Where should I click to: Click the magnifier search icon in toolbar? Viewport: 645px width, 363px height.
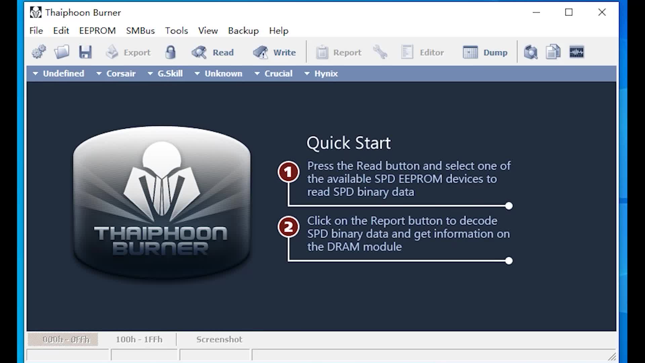coord(531,52)
